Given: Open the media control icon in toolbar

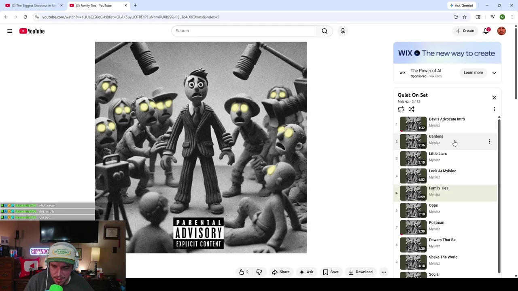Looking at the screenshot, I should pos(493,17).
